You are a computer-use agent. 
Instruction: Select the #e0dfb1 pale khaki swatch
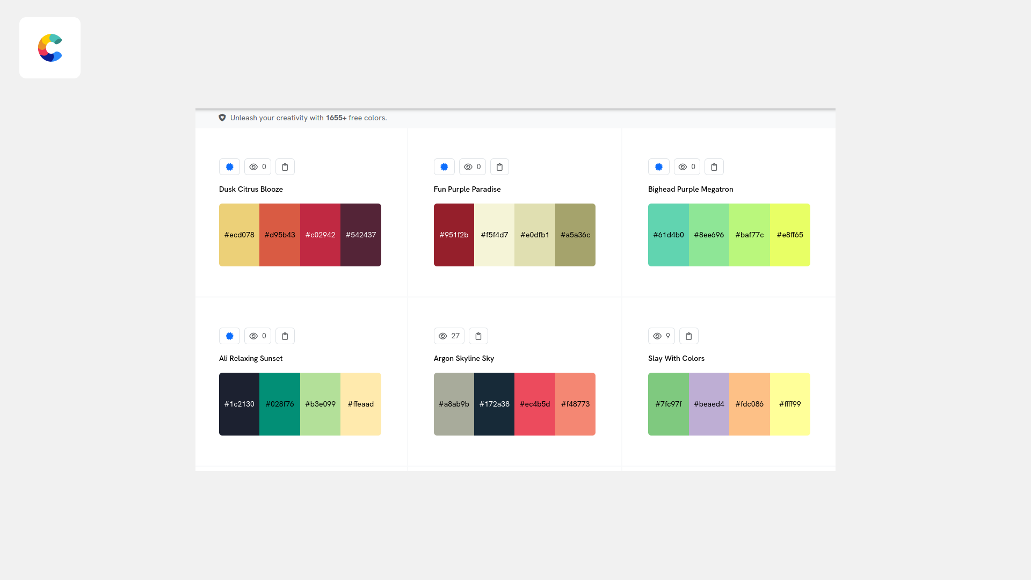[x=535, y=235]
